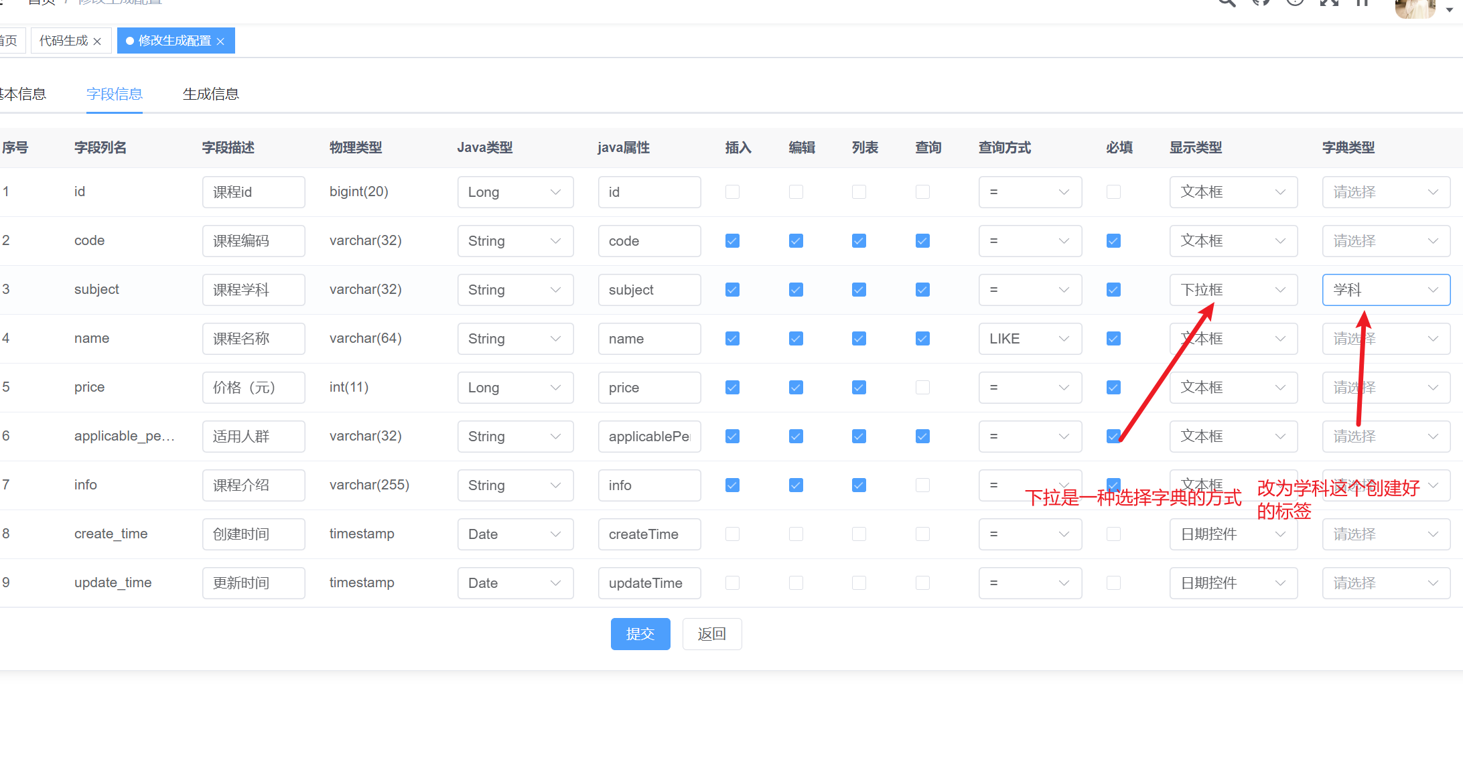
Task: Open the 显示类型 dropdown showing 下拉框
Action: (x=1233, y=290)
